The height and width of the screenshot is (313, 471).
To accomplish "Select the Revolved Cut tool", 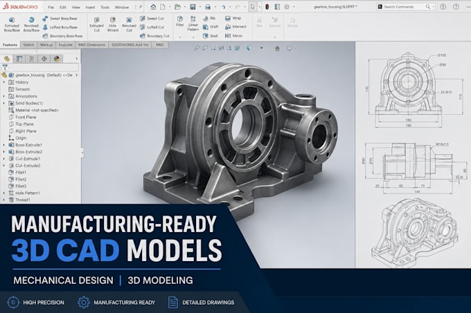I will [129, 24].
